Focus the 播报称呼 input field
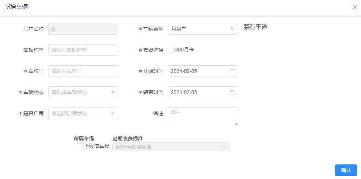Screen dimensions: 361x179 [x=83, y=50]
